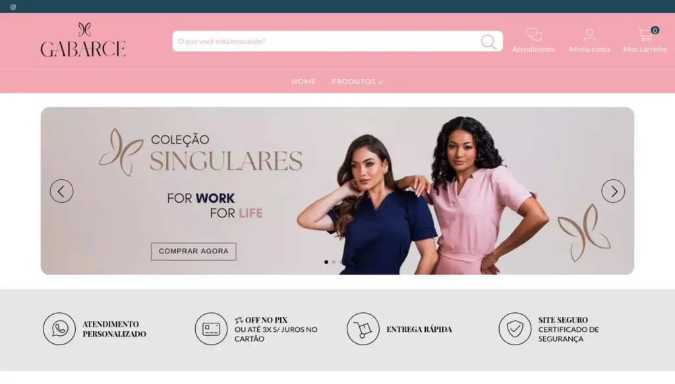The image size is (675, 384).
Task: Click the COMPRAR AGORA button
Action: pyautogui.click(x=193, y=251)
